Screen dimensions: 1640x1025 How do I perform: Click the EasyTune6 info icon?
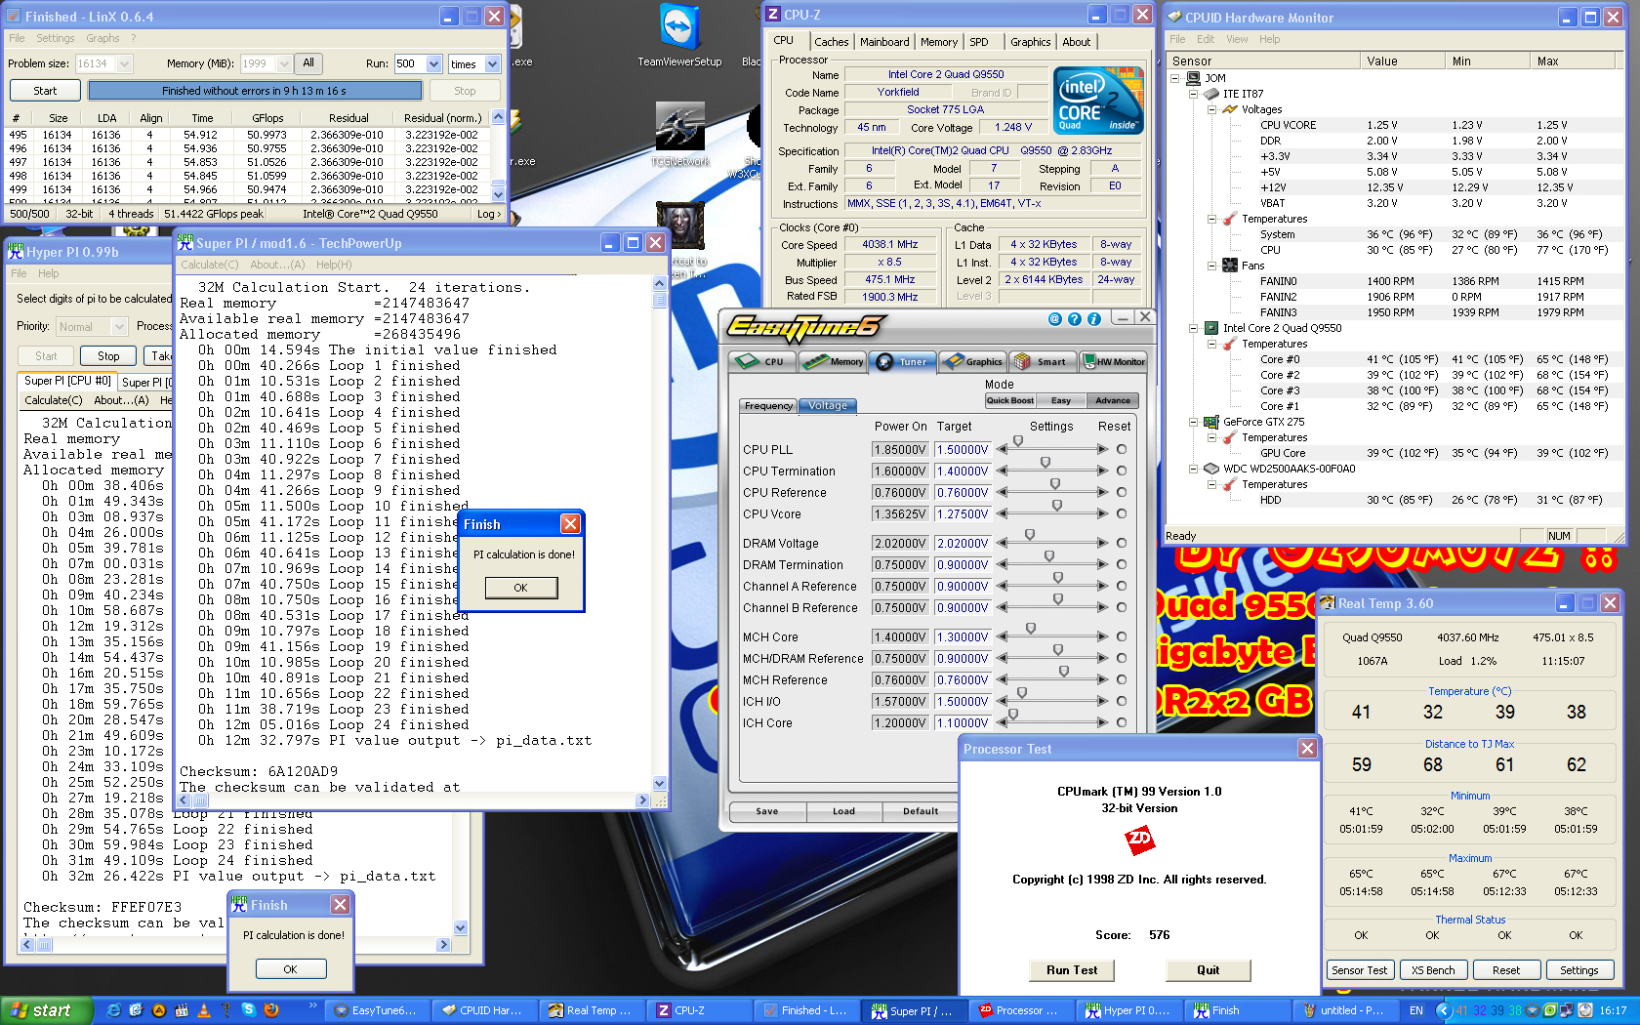click(1094, 319)
